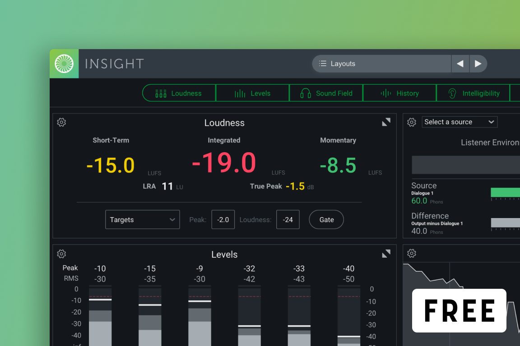Open the Layouts dropdown
Viewport: 520px width, 346px height.
coord(381,64)
